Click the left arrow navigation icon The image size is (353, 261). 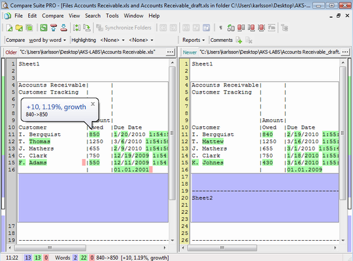click(163, 28)
